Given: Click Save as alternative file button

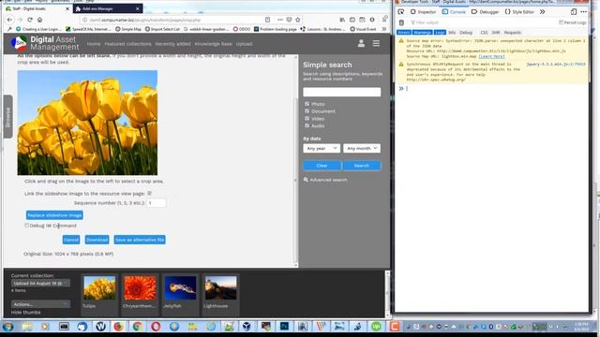Looking at the screenshot, I should coord(140,240).
